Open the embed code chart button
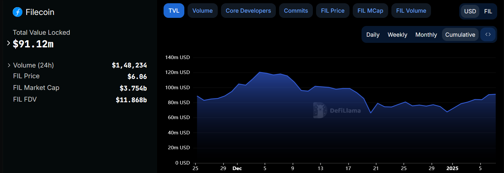Screen dimensions: 504x173 tap(488, 34)
